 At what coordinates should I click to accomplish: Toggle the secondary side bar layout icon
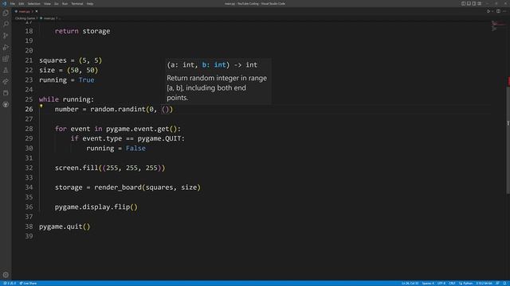tap(474, 3)
